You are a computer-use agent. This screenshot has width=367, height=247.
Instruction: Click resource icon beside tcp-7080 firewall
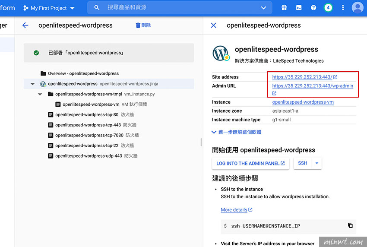point(51,135)
